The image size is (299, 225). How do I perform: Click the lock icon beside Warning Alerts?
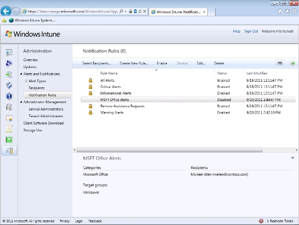90,113
